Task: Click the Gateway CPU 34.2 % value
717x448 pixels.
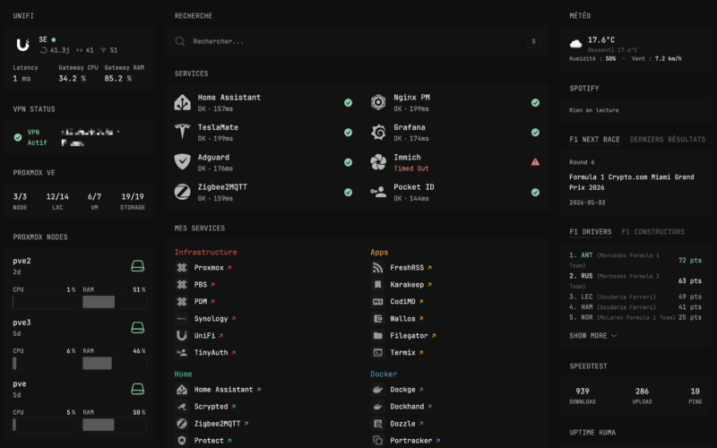Action: [73, 78]
